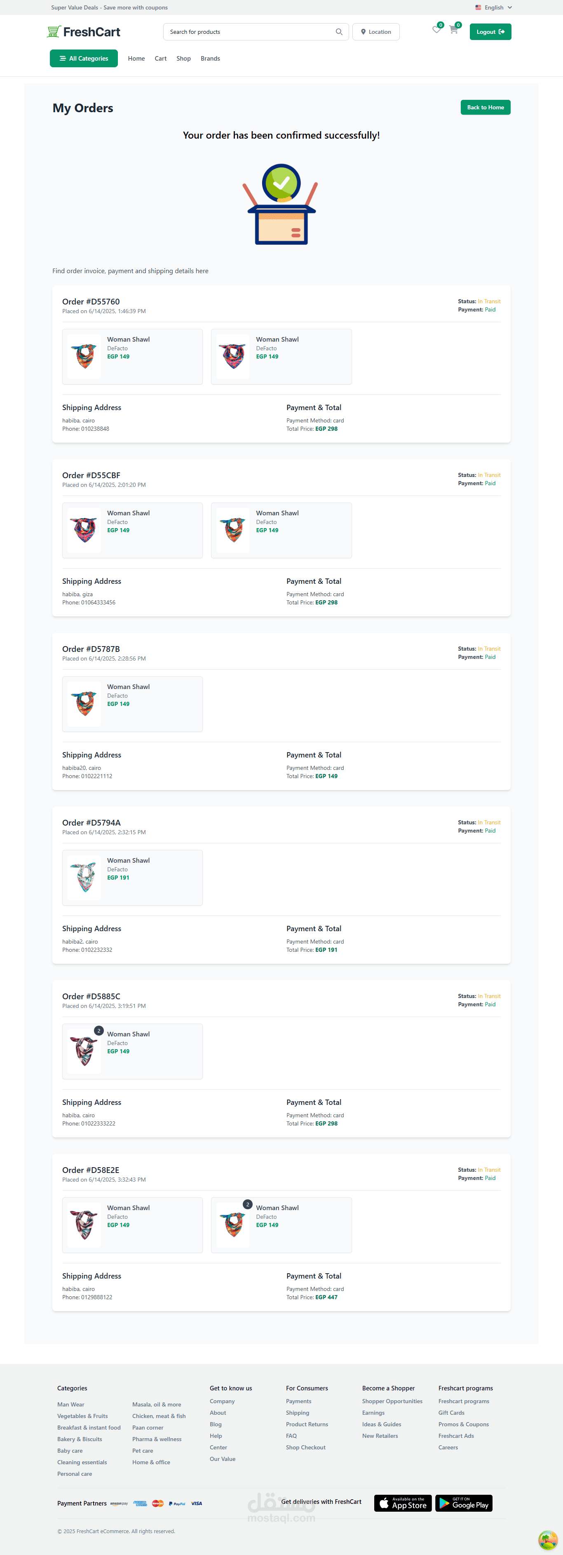Open the shopping cart icon
563x1555 pixels.
click(453, 30)
